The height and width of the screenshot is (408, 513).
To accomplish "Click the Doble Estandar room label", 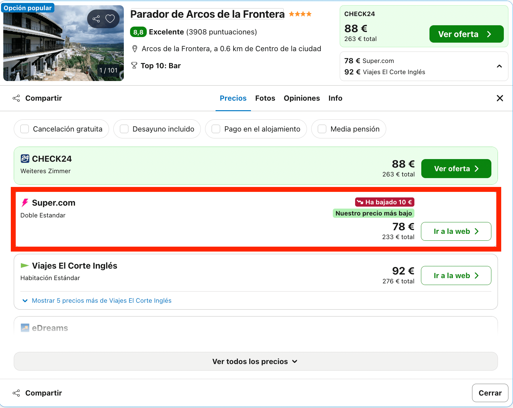I will (43, 215).
